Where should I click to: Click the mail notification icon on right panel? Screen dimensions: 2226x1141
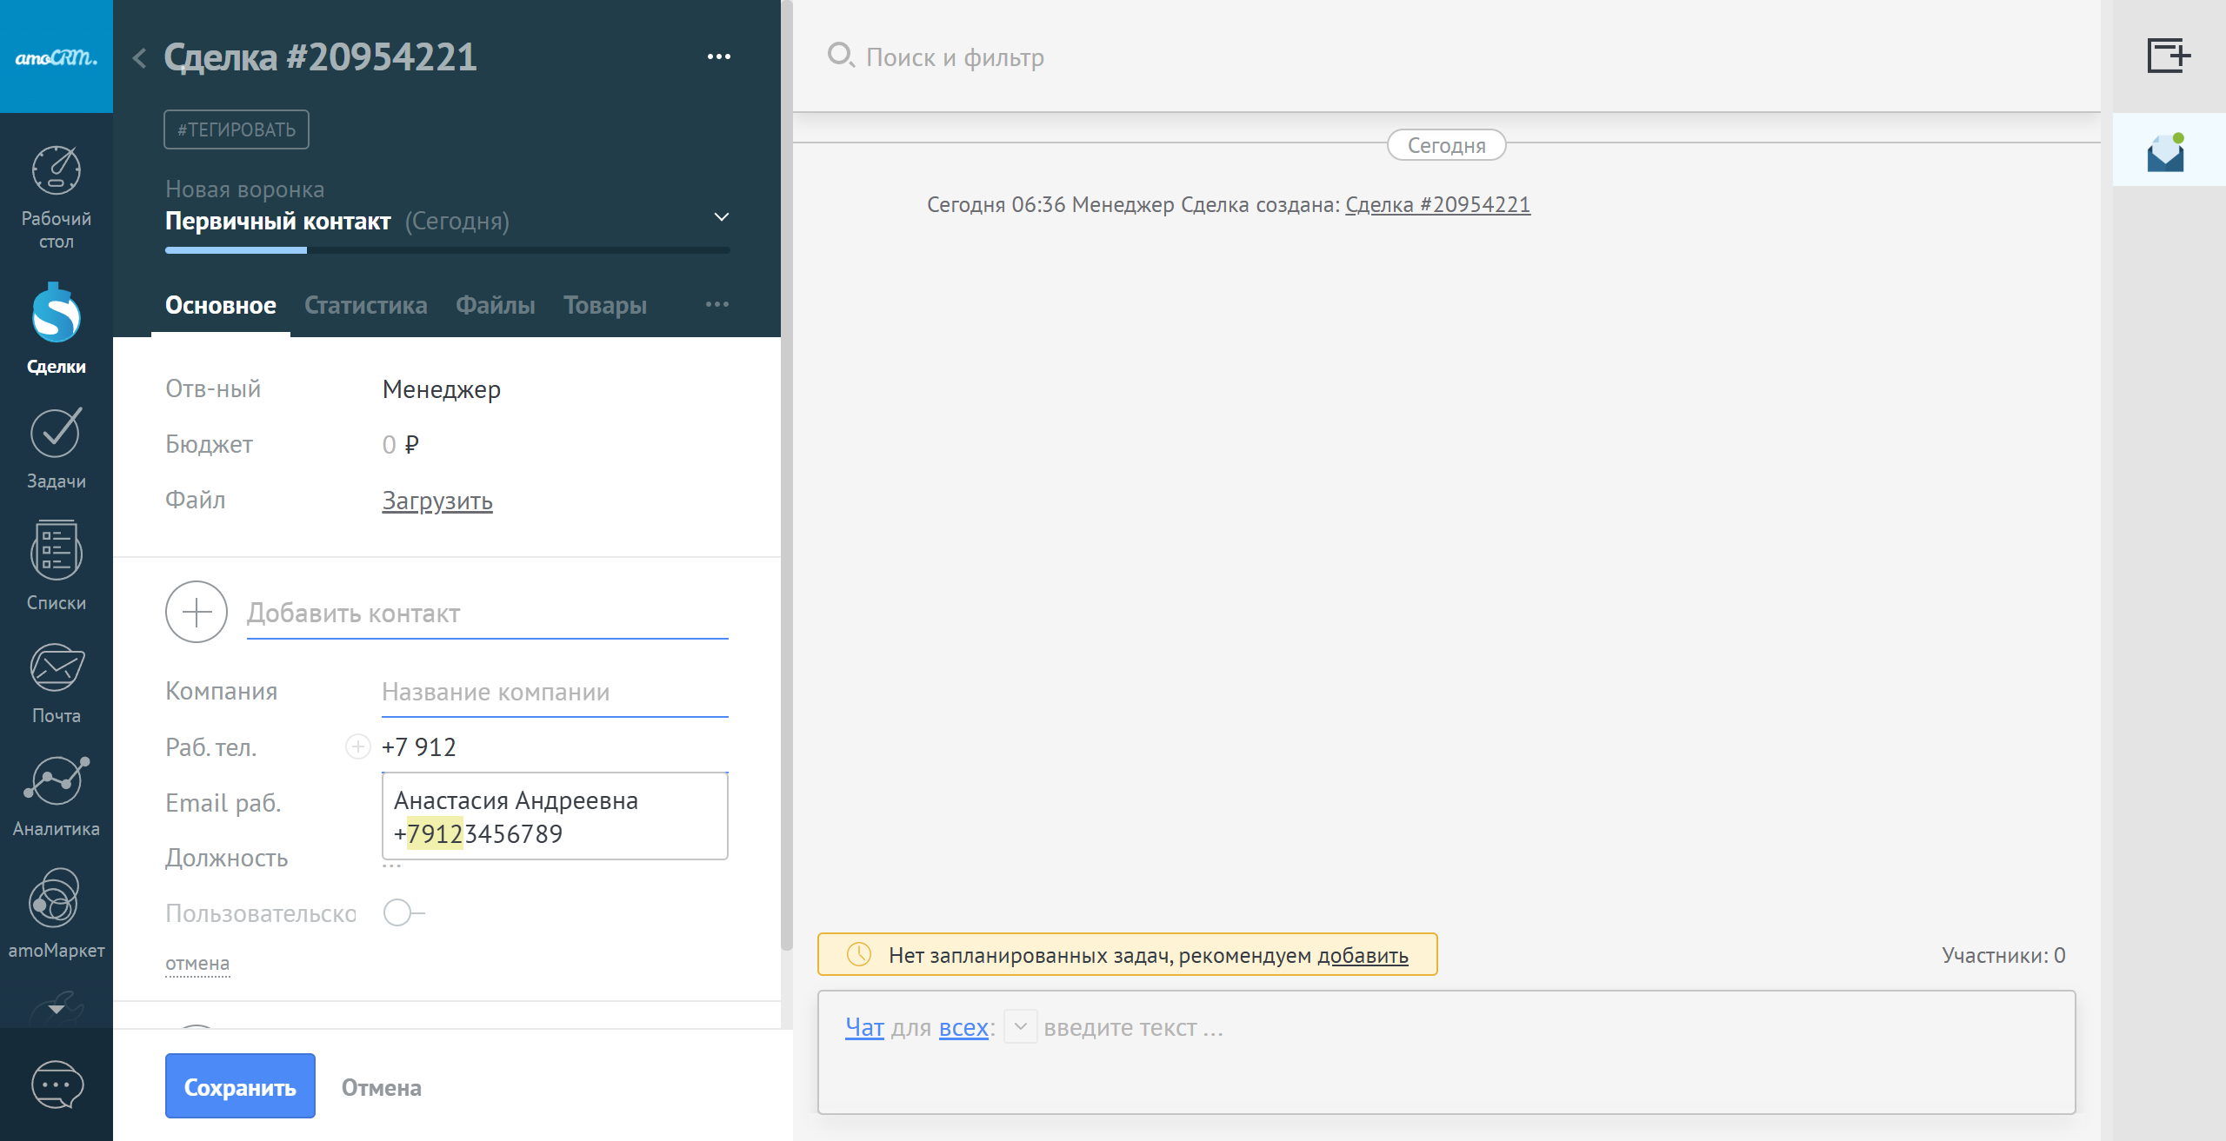[x=2165, y=152]
